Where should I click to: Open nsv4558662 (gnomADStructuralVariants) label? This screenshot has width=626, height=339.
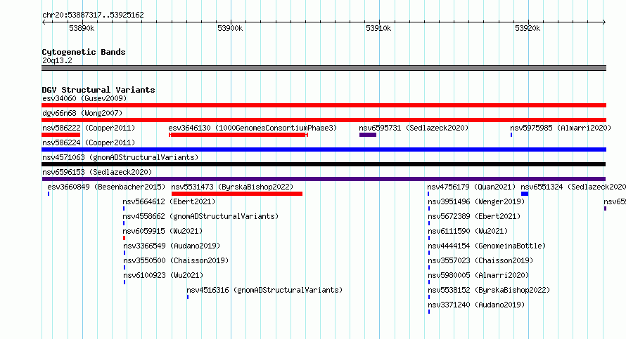[x=200, y=216]
